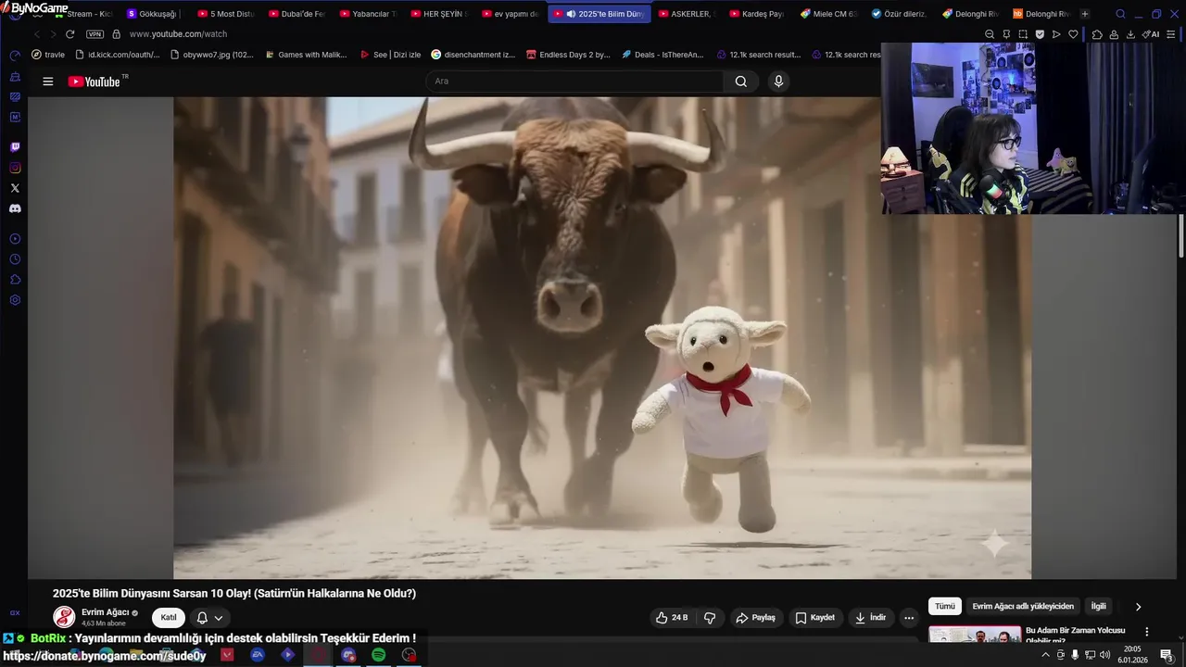Click the 'İndir' download button
This screenshot has width=1186, height=667.
pyautogui.click(x=871, y=618)
